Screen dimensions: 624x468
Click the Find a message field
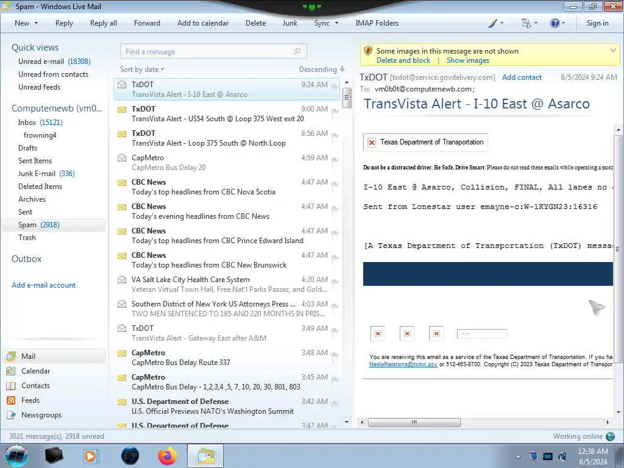(x=213, y=51)
